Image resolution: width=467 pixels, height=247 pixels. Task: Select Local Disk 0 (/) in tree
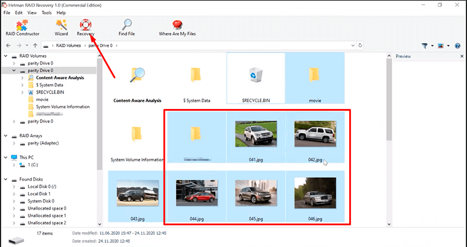pyautogui.click(x=42, y=187)
